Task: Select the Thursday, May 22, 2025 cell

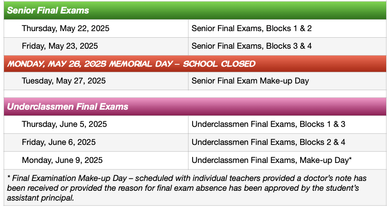Action: click(96, 29)
